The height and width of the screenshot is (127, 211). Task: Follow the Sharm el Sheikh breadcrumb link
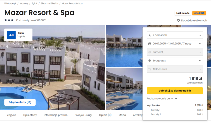tap(49, 3)
